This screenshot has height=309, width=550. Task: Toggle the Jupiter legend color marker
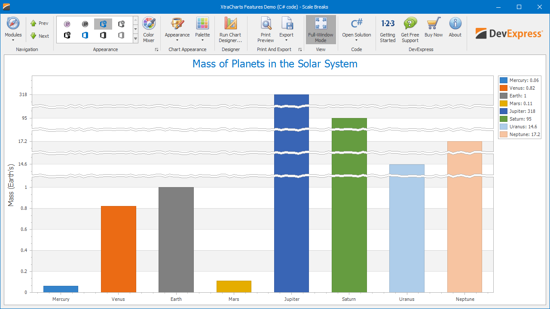click(504, 111)
